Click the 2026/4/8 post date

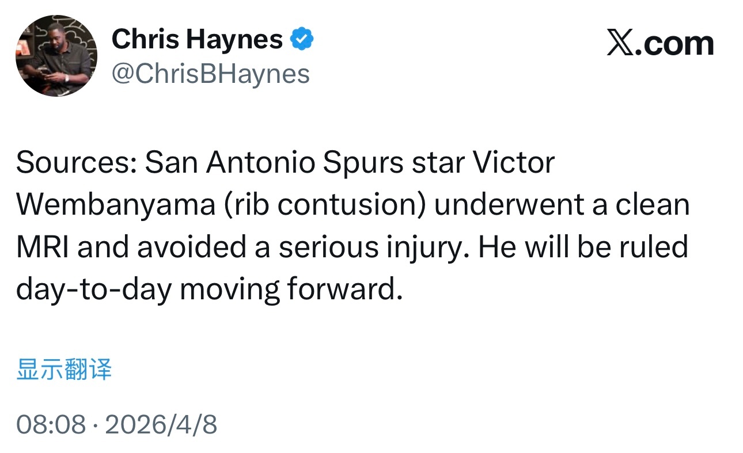coord(161,425)
